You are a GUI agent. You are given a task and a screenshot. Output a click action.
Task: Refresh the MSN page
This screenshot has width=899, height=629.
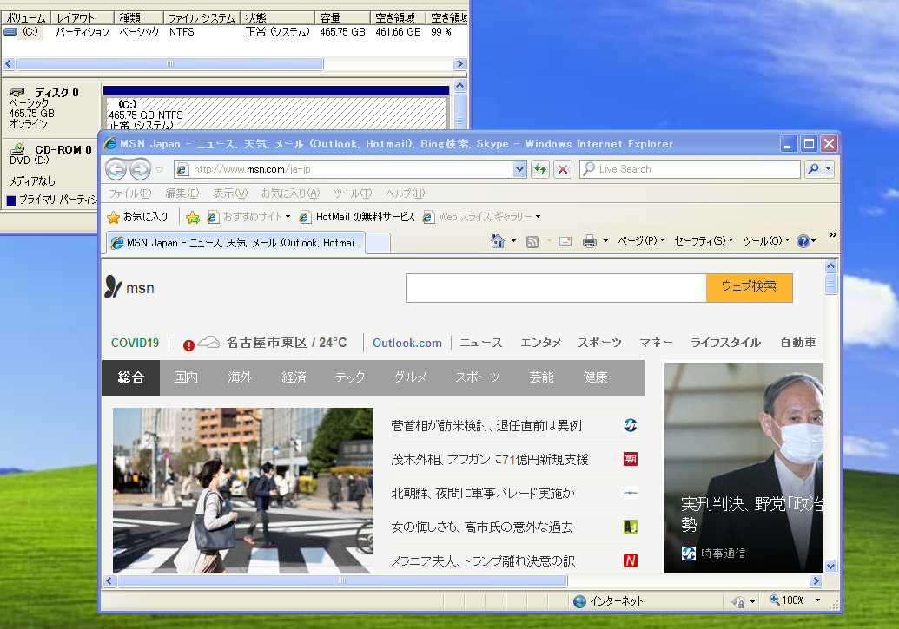point(540,169)
